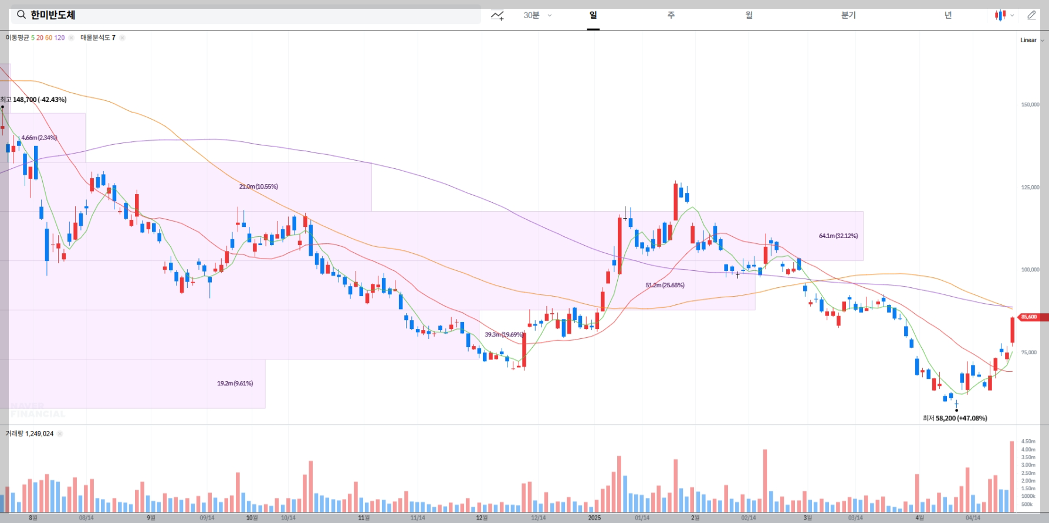Click the search magnifier icon
1049x523 pixels.
(x=21, y=15)
